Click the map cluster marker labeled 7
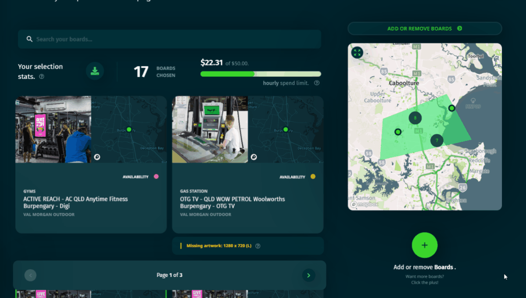The height and width of the screenshot is (298, 526). (x=437, y=140)
